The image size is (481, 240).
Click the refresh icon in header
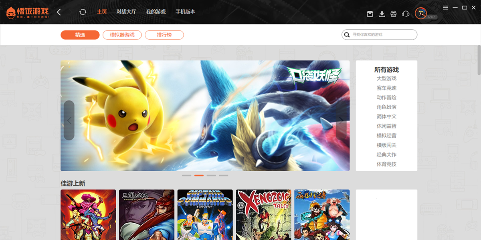83,12
